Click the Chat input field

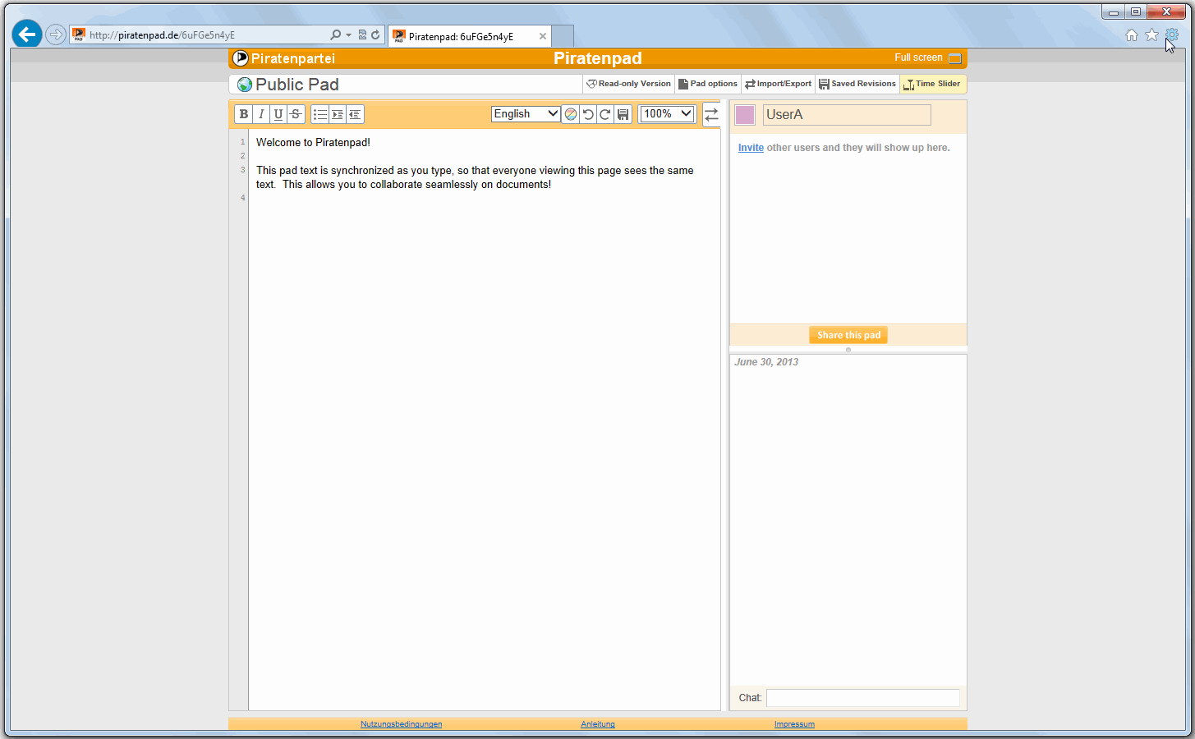tap(862, 698)
